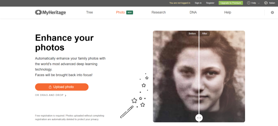Click the Sign in link
The image size is (278, 126).
(198, 3)
